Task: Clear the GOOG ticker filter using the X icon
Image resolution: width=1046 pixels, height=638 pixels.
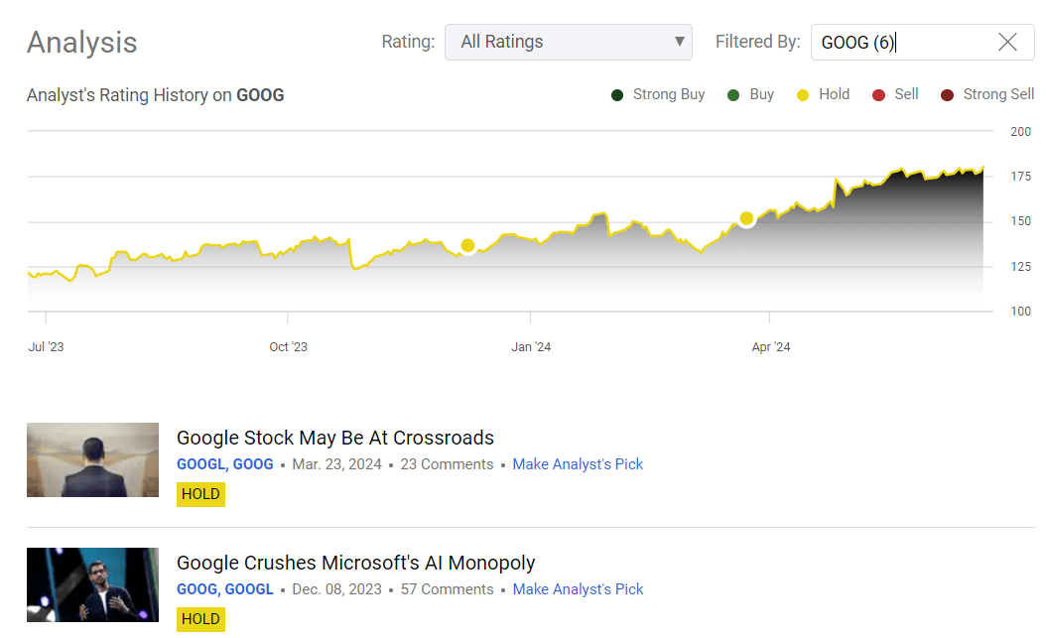Action: tap(1007, 42)
